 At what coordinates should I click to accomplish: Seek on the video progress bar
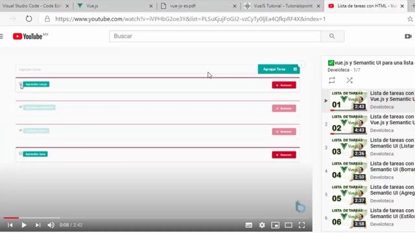pyautogui.click(x=156, y=218)
